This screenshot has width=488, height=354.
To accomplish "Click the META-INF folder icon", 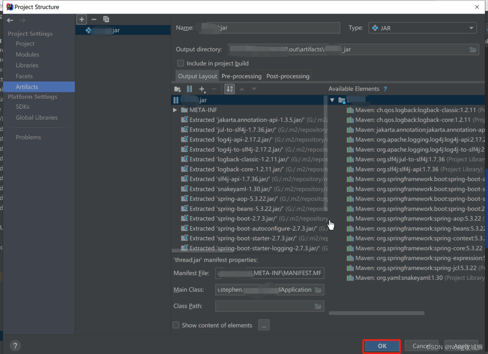I will coord(184,110).
